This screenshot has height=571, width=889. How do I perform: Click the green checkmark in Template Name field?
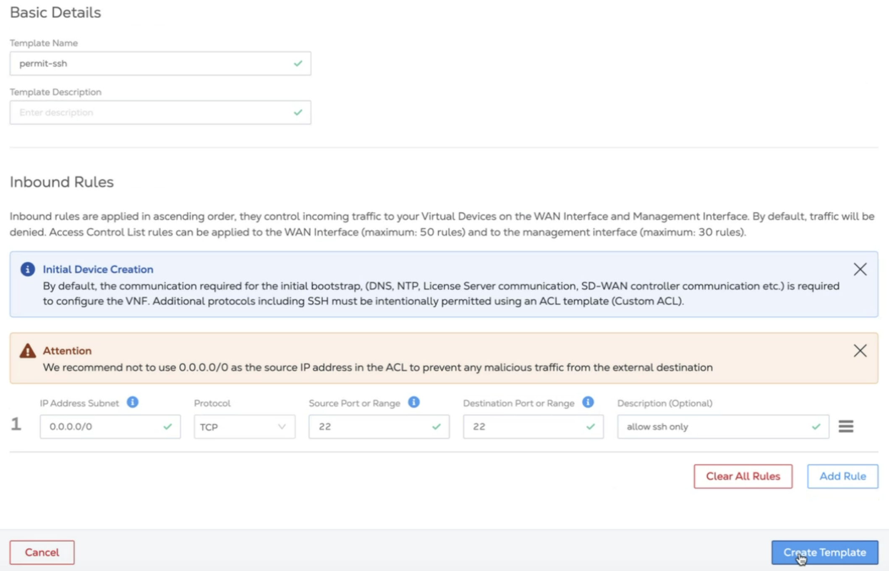click(298, 63)
